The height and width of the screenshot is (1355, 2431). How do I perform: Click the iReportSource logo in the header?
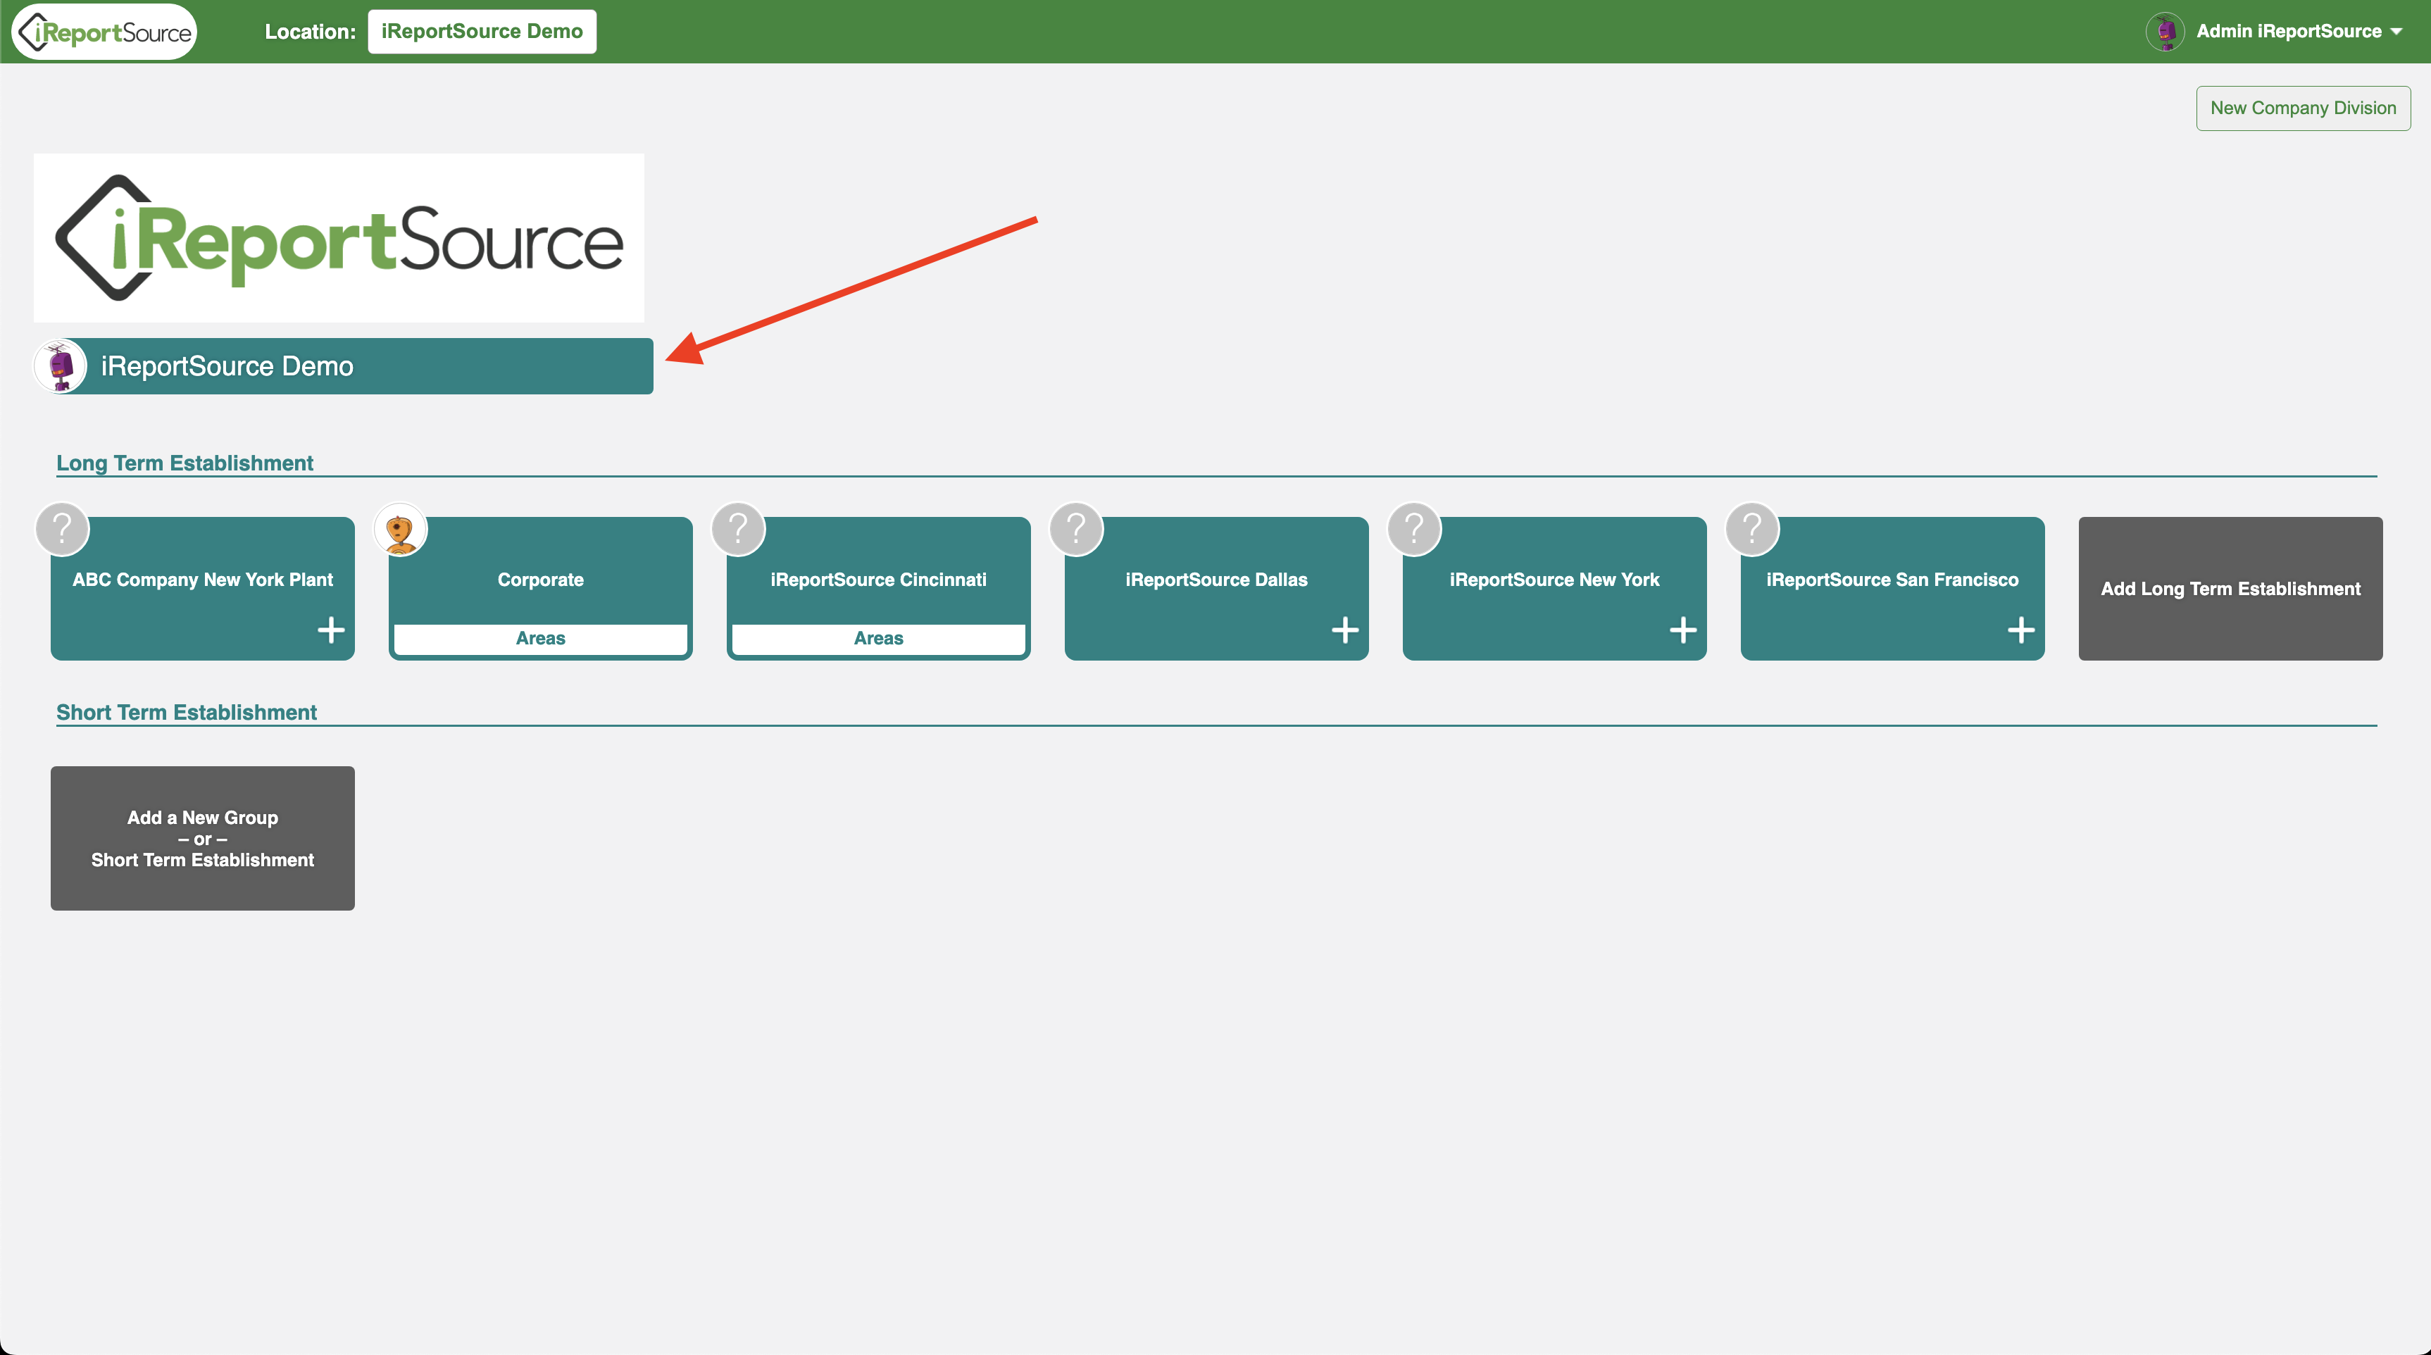point(105,32)
